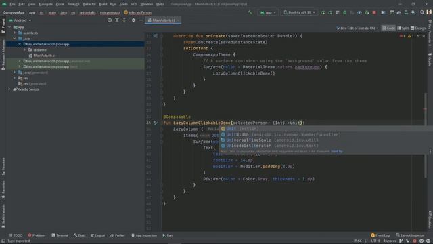Toggle Live Edit of literals option
This screenshot has height=244, width=433.
[x=357, y=28]
